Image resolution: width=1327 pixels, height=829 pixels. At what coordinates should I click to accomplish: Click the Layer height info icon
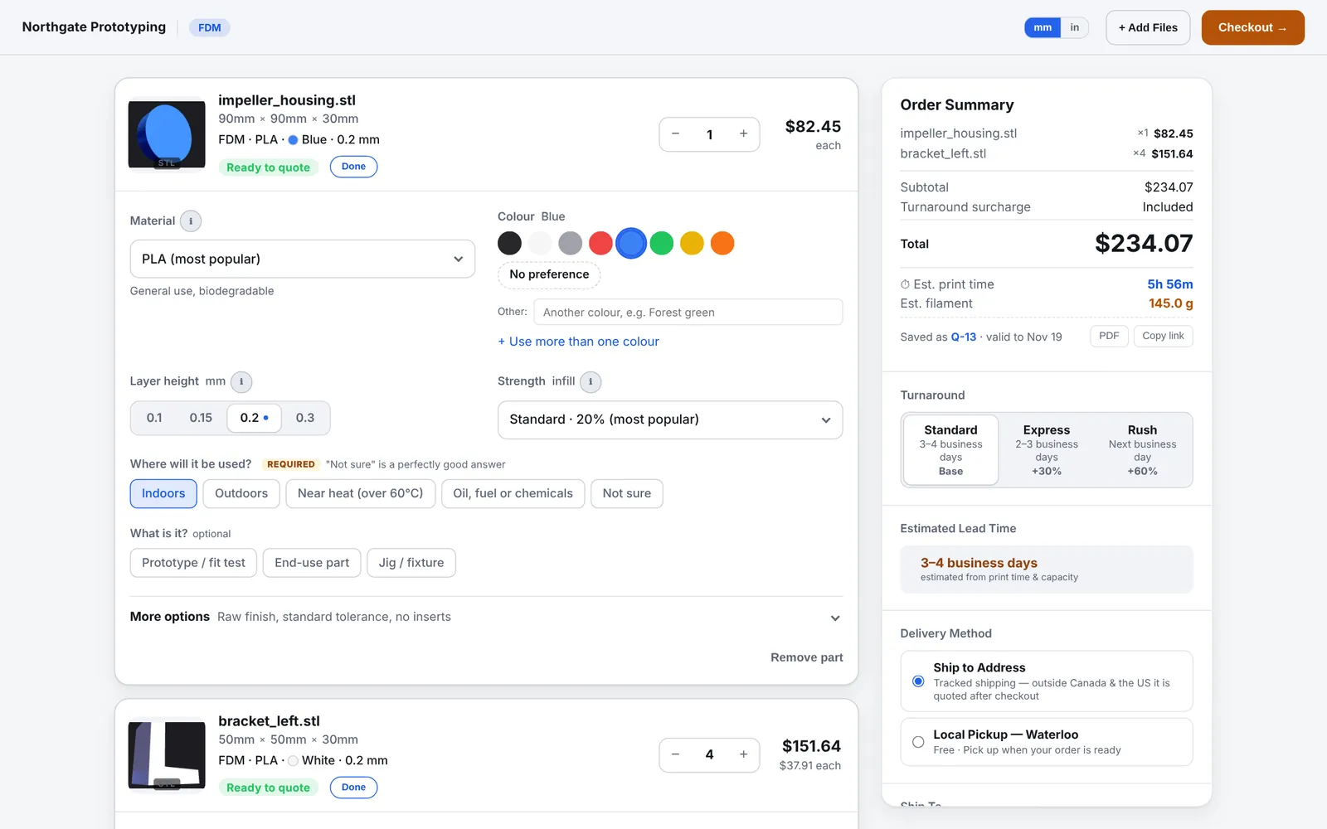(241, 381)
